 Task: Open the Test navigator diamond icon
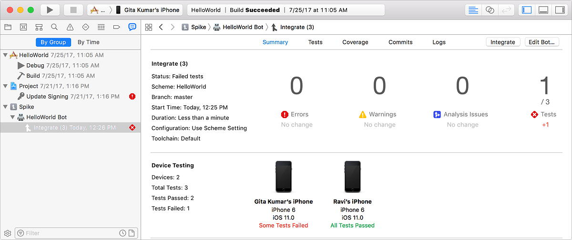86,27
